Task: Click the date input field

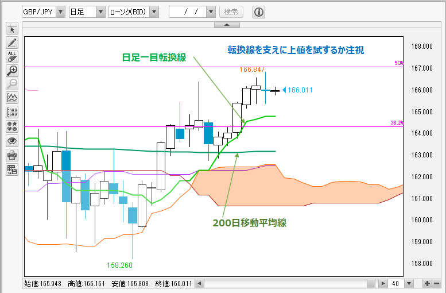Action: point(188,12)
